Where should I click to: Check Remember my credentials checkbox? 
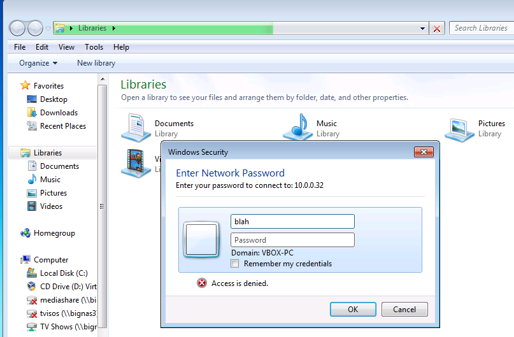point(235,264)
